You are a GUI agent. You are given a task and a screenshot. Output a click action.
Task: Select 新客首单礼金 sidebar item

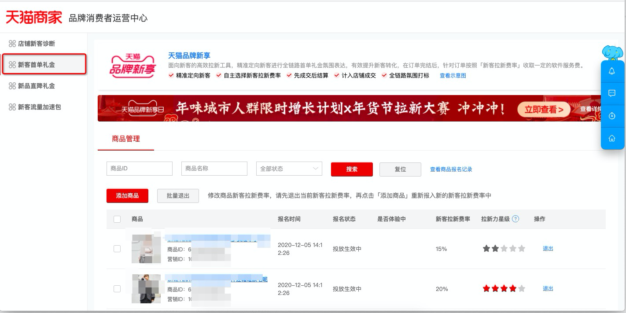point(44,64)
